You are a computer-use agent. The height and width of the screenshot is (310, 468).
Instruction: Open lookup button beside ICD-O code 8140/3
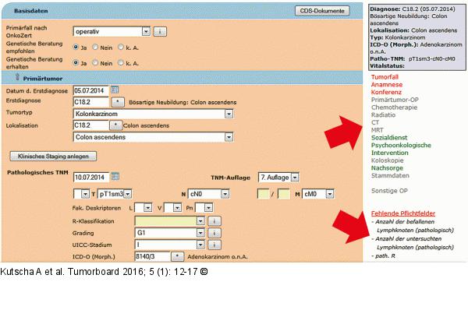click(177, 256)
